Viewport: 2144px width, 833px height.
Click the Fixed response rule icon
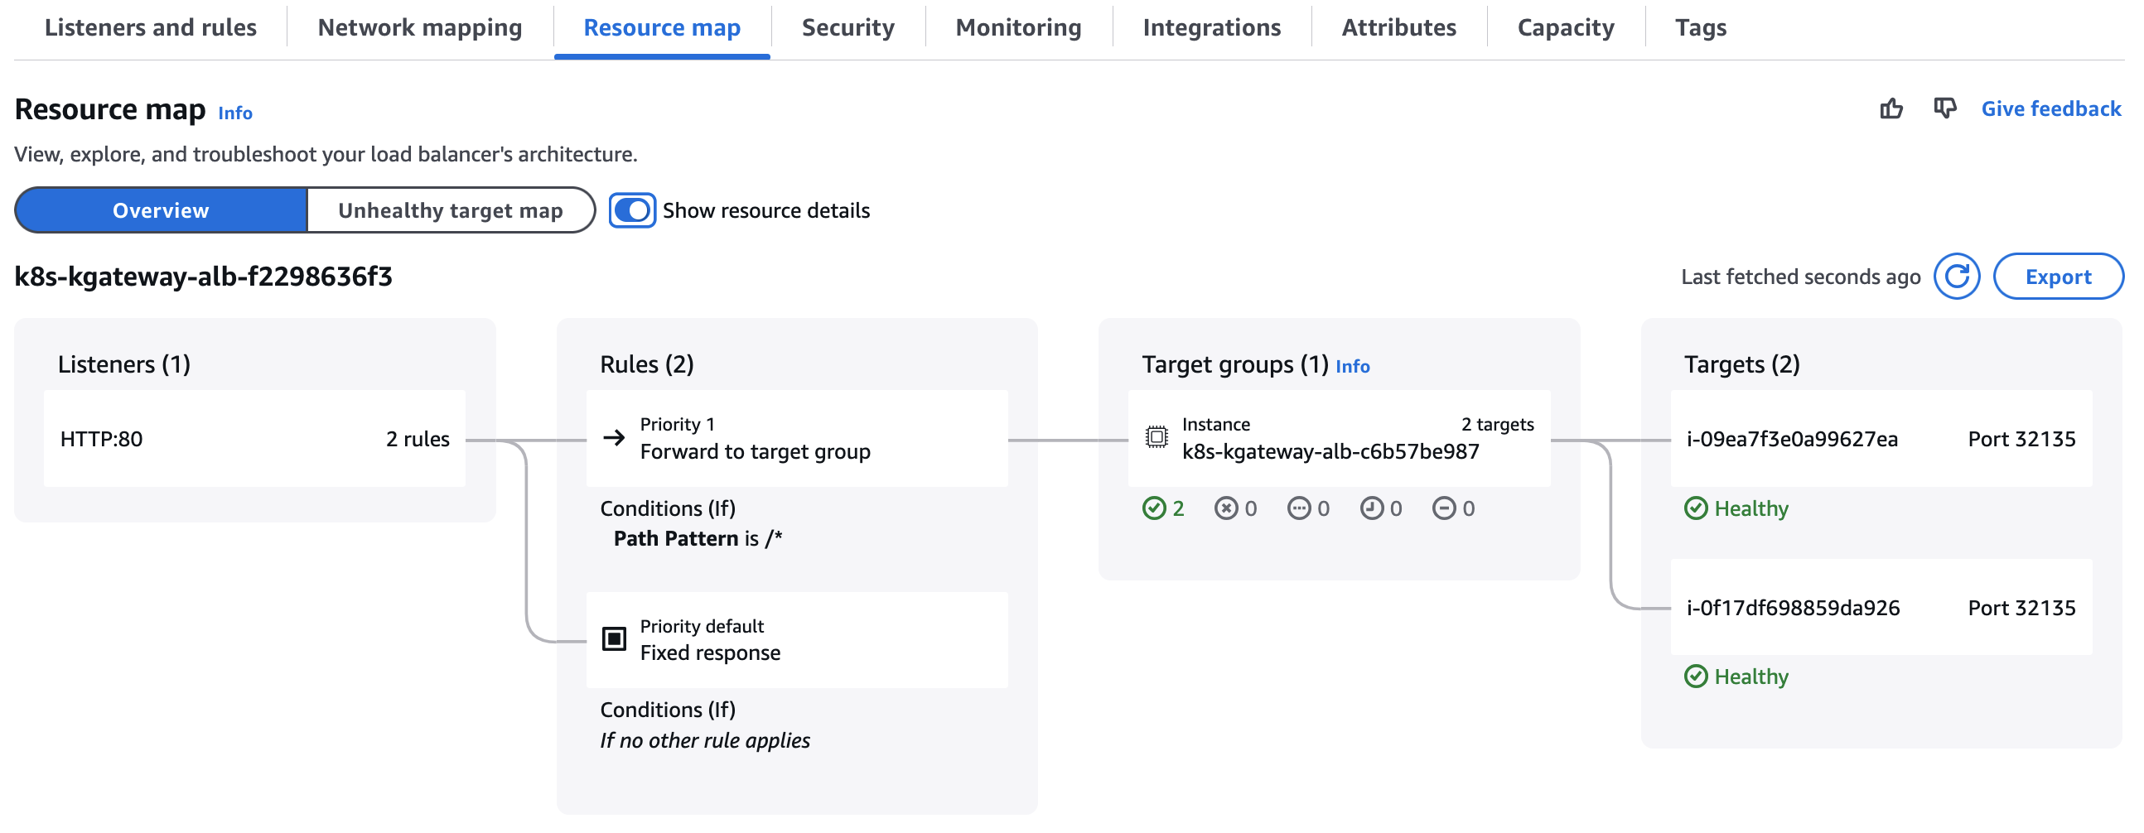pyautogui.click(x=614, y=639)
